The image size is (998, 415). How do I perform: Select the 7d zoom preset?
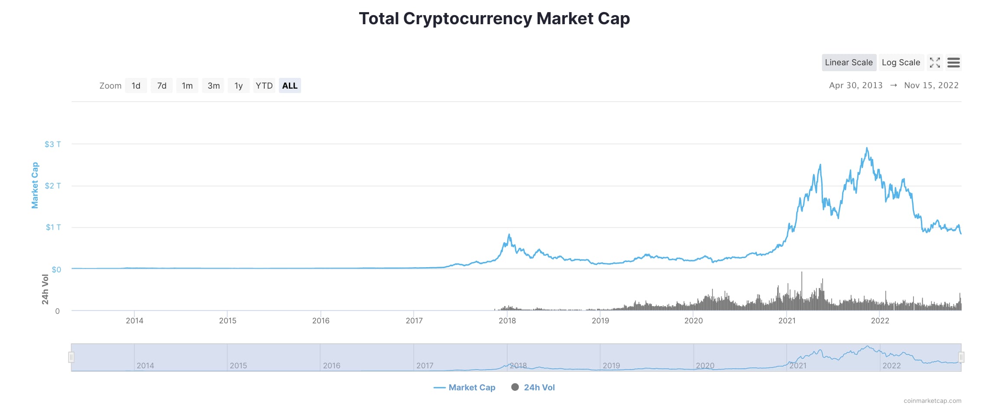161,85
